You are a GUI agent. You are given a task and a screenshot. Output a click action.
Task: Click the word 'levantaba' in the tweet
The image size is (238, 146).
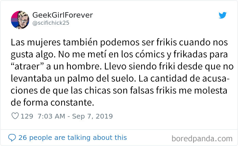31,78
